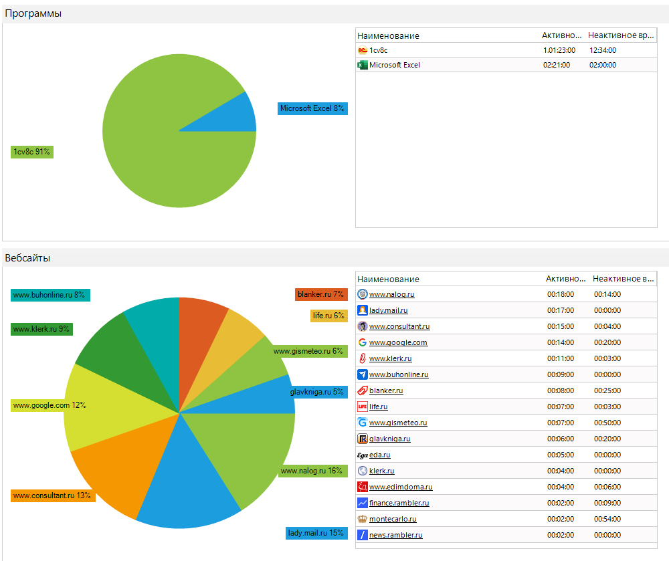The width and height of the screenshot is (669, 561).
Task: Open the www.klerk.ru link
Action: [390, 358]
